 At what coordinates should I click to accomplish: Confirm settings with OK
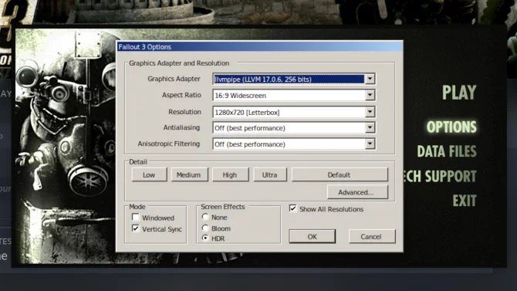click(x=312, y=236)
